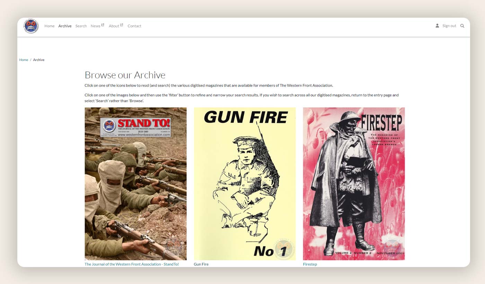
Task: Click the Archive breadcrumb text
Action: tap(39, 60)
